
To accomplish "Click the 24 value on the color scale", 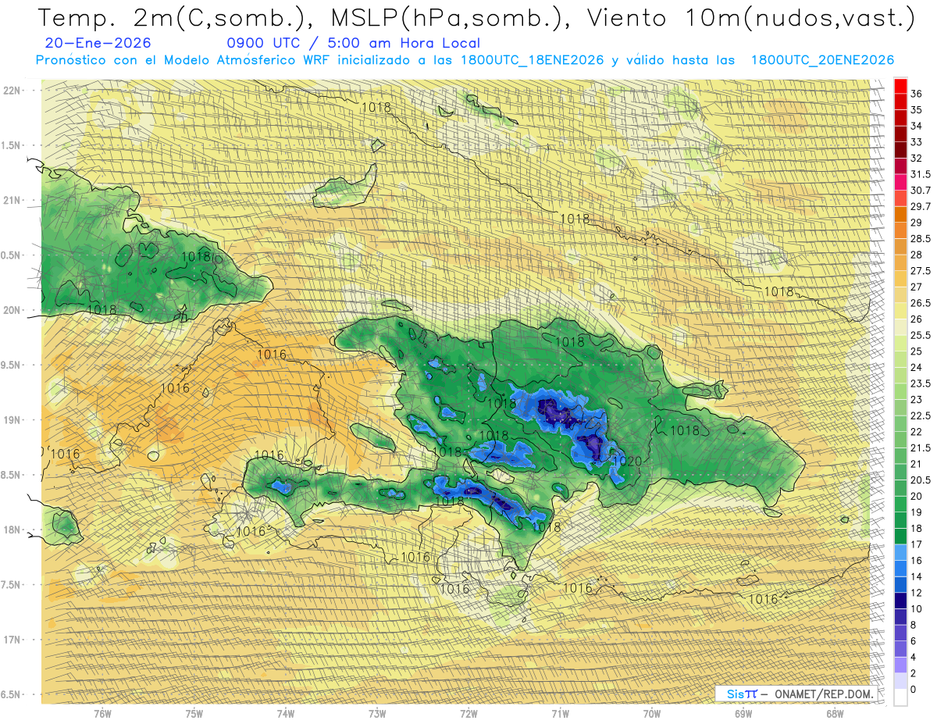I will coord(917,367).
